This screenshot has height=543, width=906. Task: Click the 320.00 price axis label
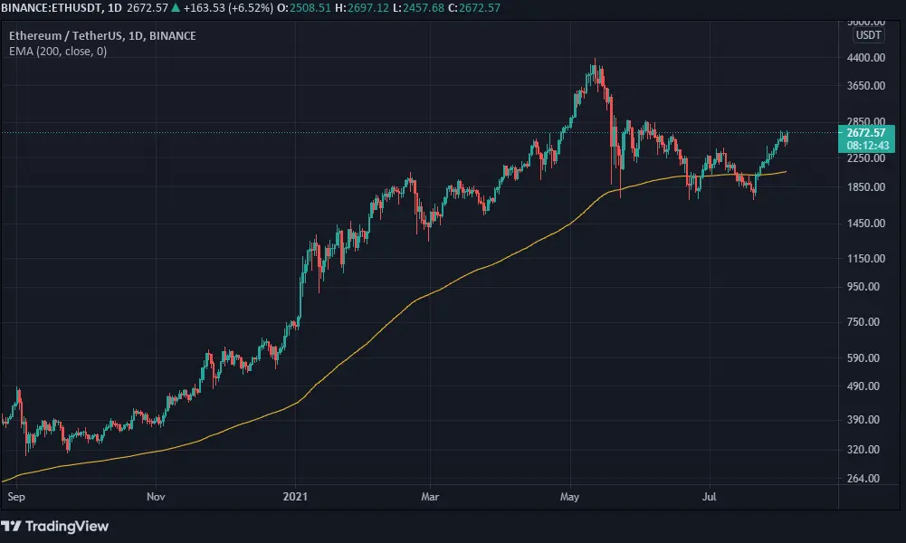[x=865, y=450]
